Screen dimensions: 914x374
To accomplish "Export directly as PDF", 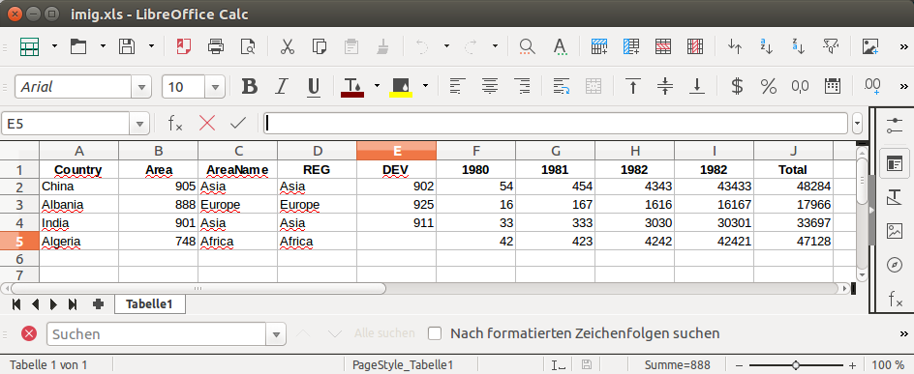I will [x=184, y=46].
